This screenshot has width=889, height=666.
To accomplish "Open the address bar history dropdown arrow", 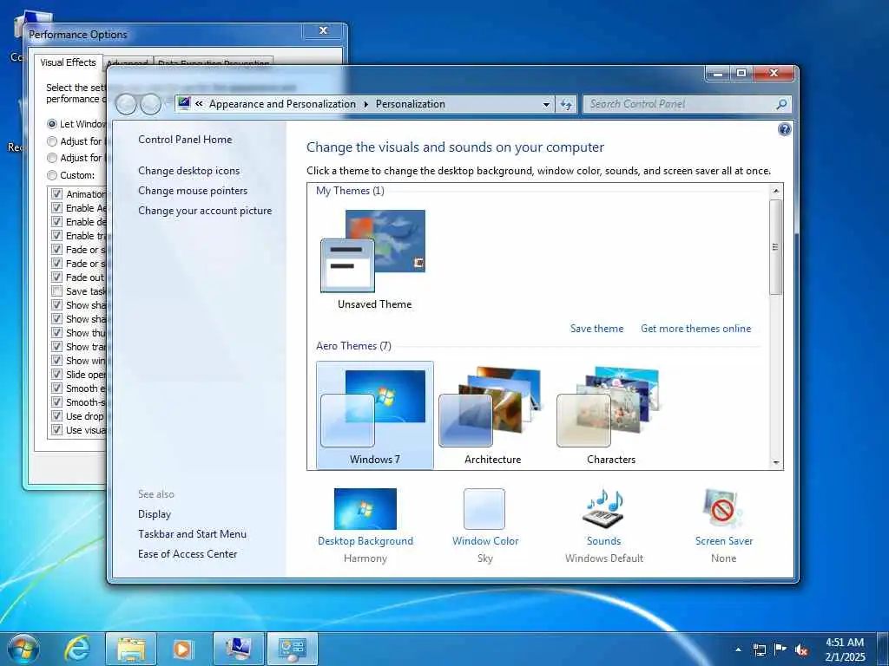I will pyautogui.click(x=546, y=104).
